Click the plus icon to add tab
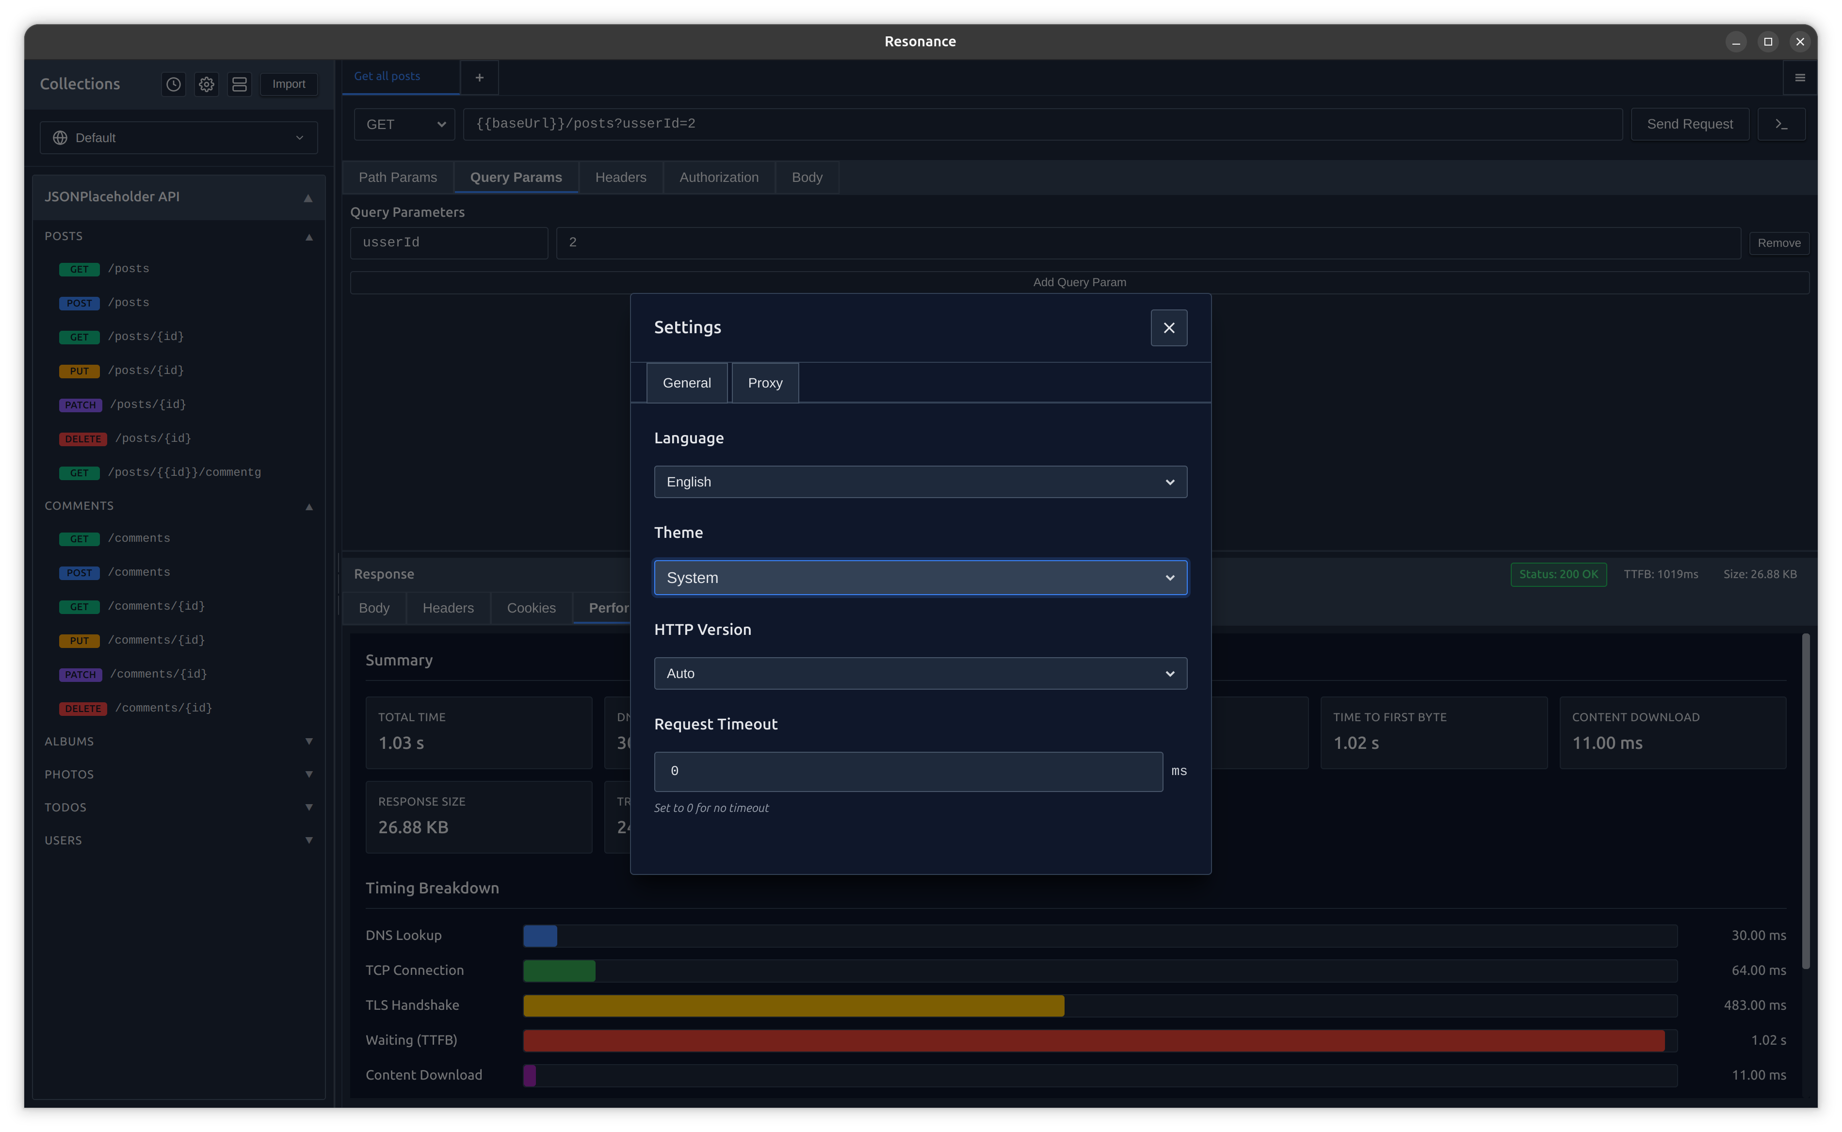Viewport: 1842px width, 1132px height. pyautogui.click(x=479, y=77)
